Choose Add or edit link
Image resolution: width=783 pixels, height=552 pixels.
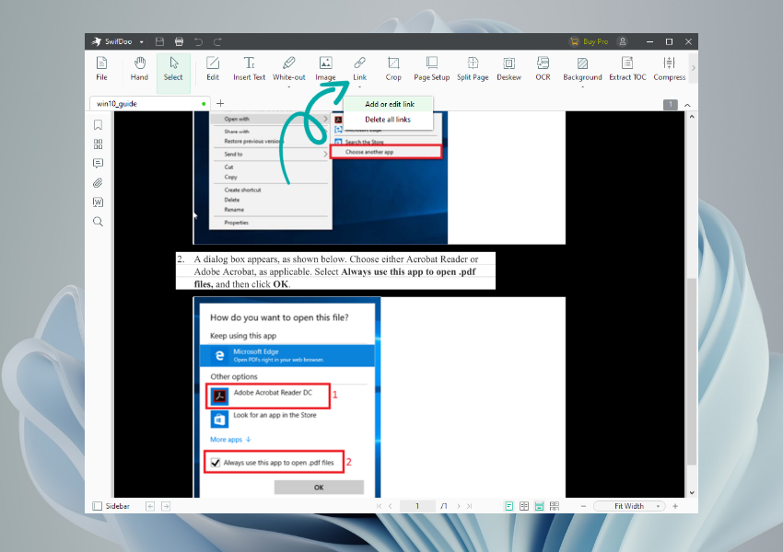pos(389,104)
